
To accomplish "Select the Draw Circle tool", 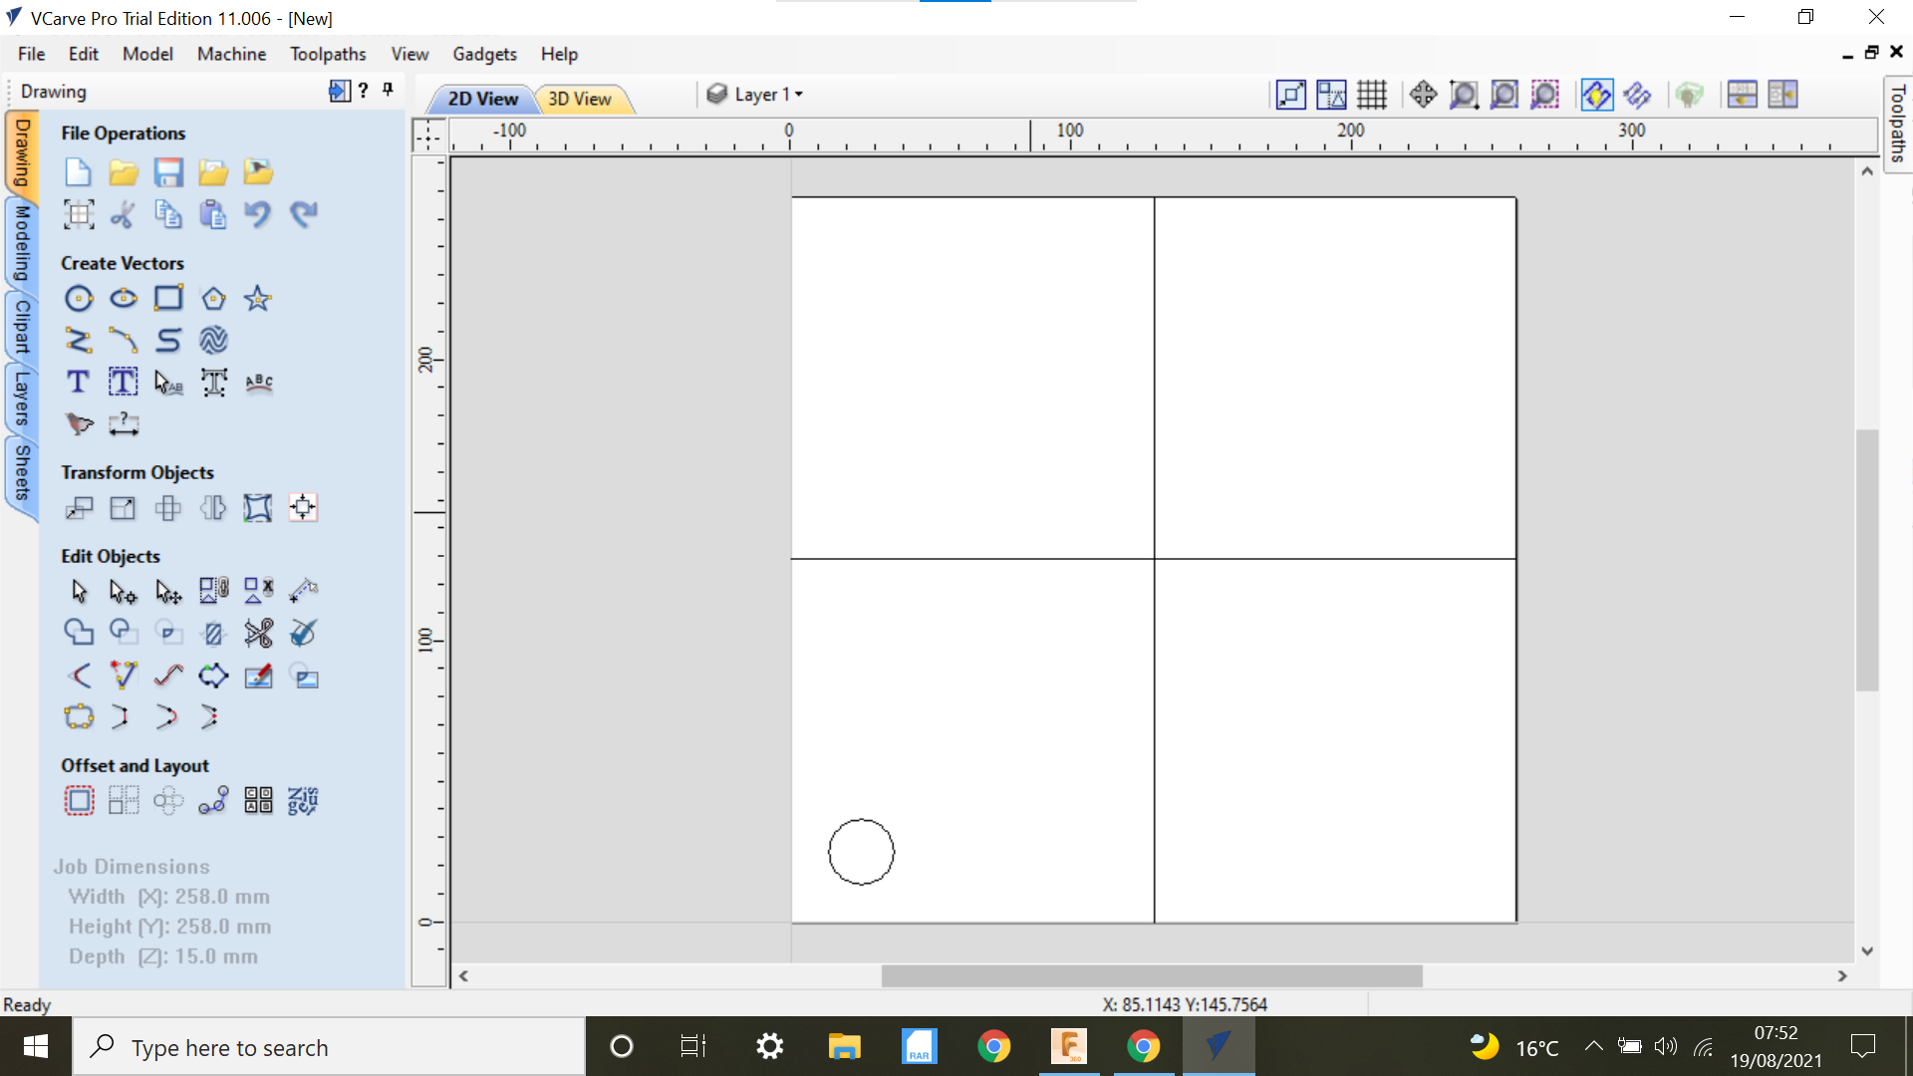I will click(x=79, y=298).
